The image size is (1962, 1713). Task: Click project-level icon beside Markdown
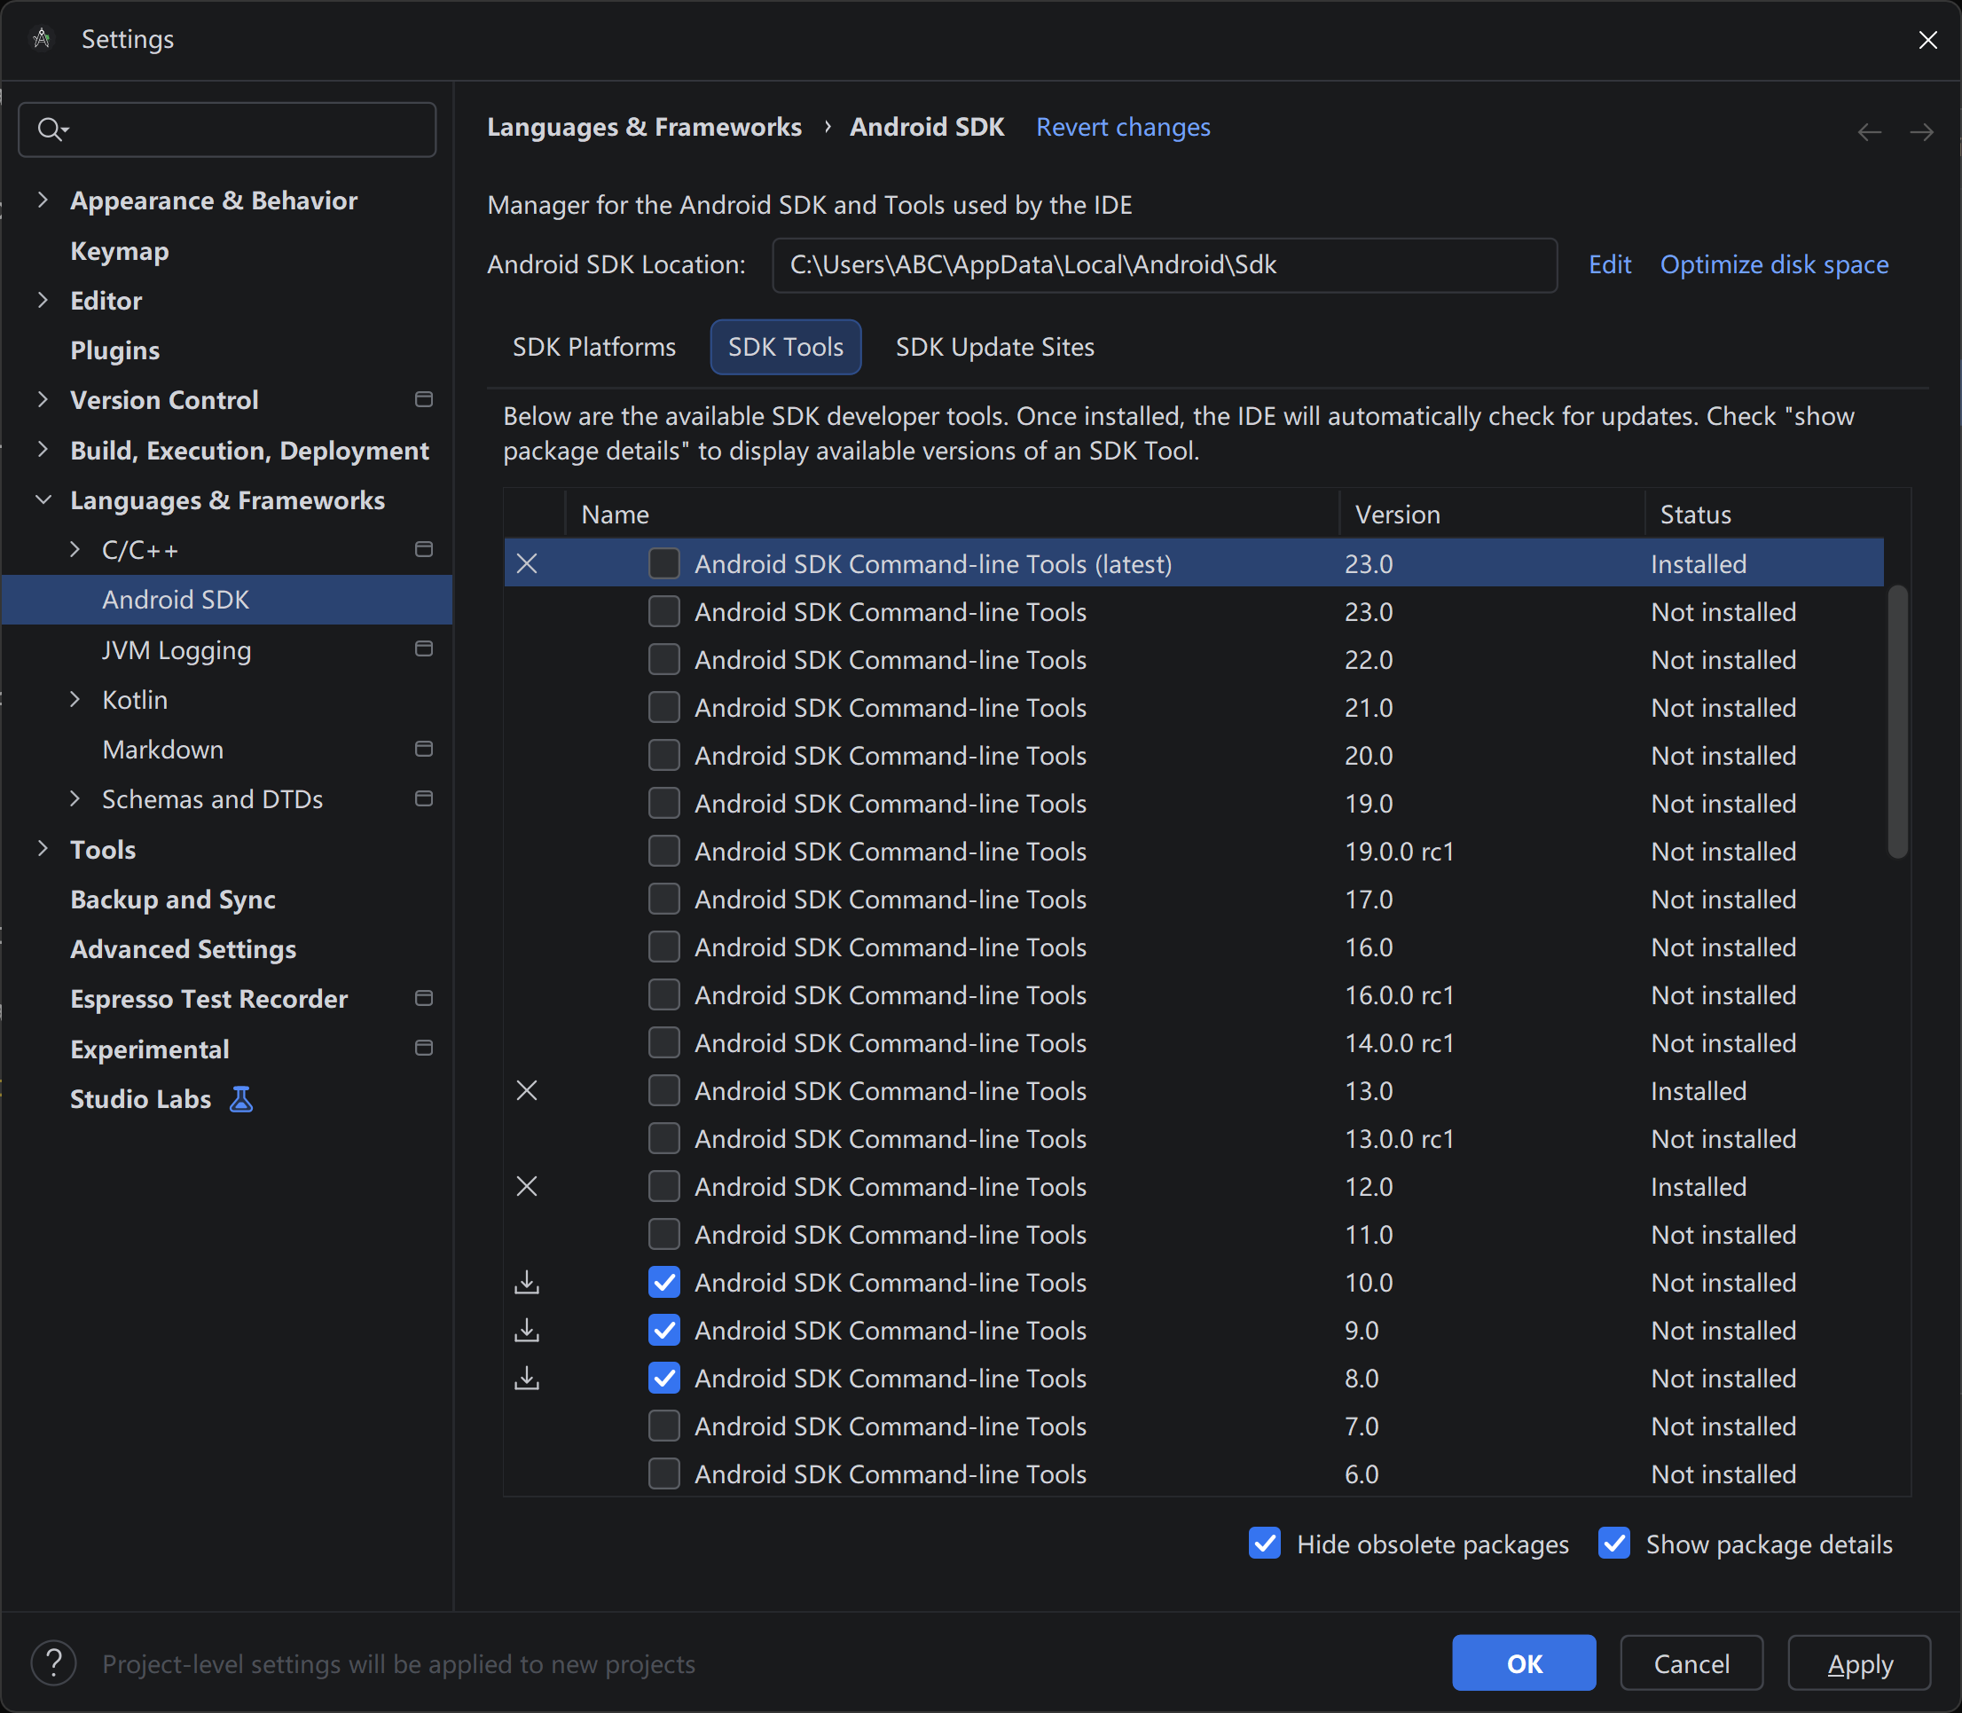pos(424,750)
